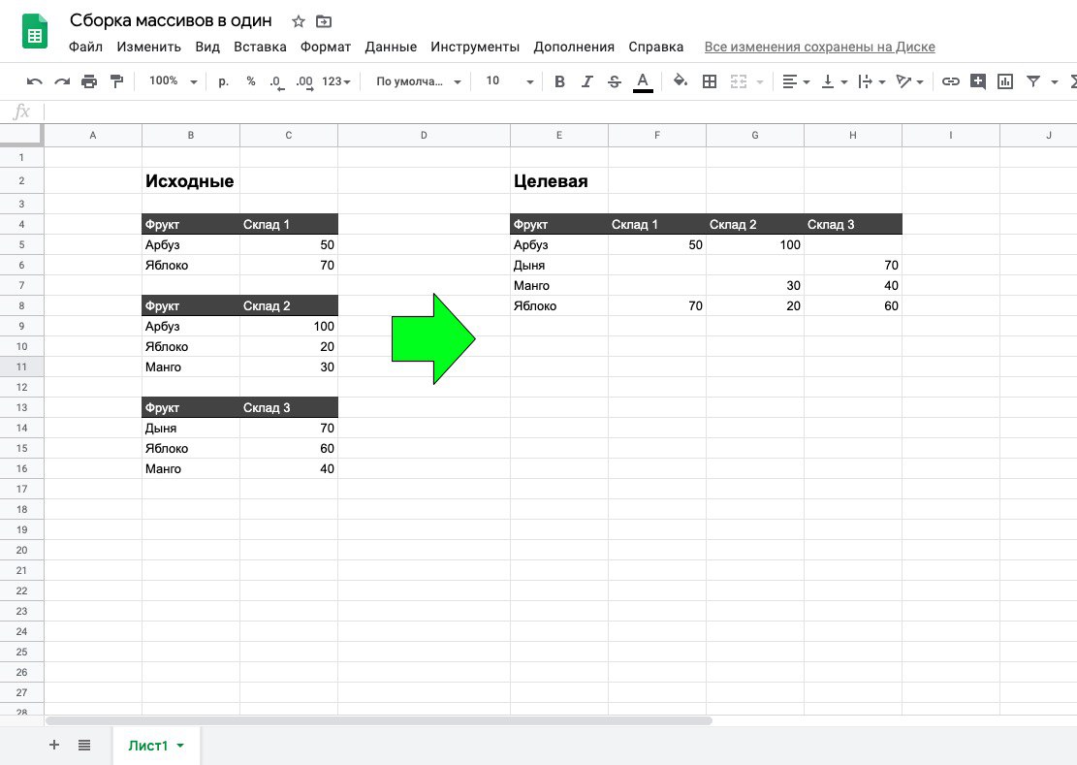
Task: Select cell with value 100 in column C
Action: click(x=289, y=326)
